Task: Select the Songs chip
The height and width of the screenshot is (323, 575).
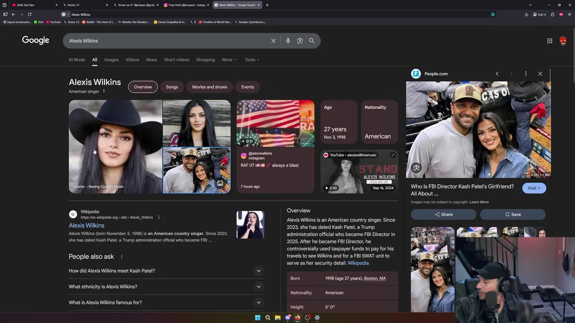Action: click(x=172, y=87)
